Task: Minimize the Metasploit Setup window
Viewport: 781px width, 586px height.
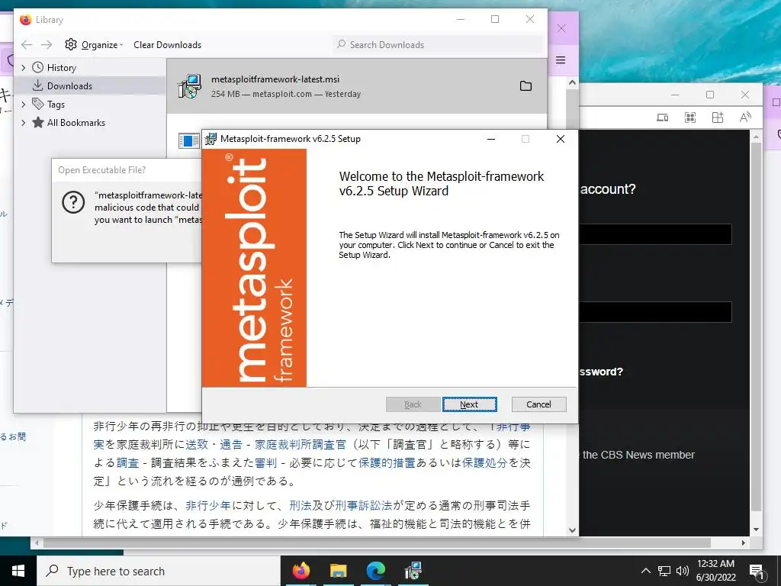Action: [491, 139]
